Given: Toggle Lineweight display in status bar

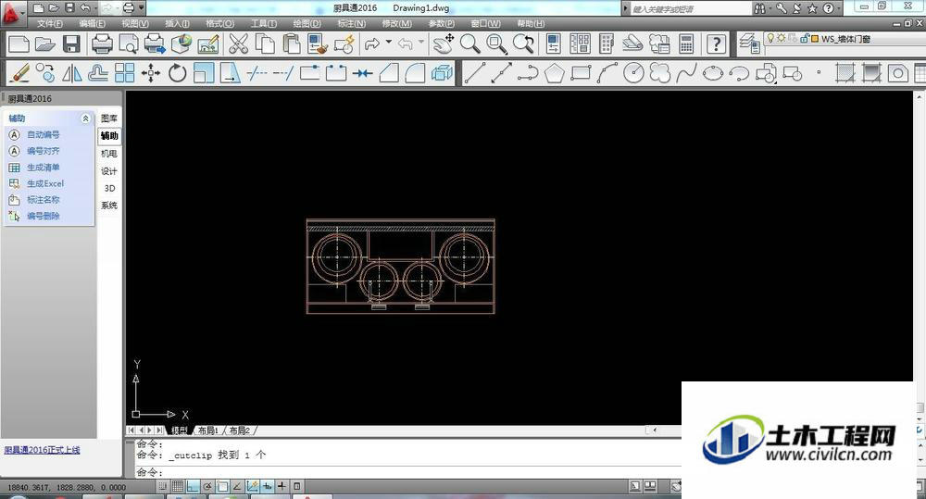Looking at the screenshot, I should pos(282,487).
